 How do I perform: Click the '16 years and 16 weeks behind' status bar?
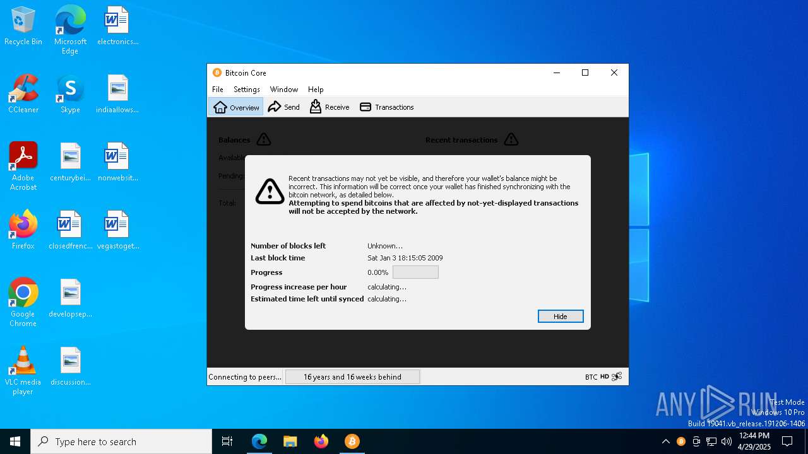(352, 377)
